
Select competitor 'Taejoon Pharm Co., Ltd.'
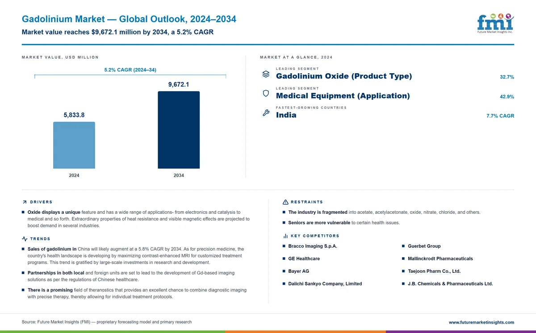(434, 271)
